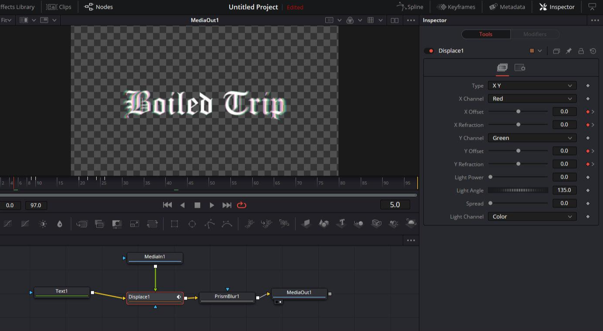Toggle the Nodes panel button

(98, 7)
